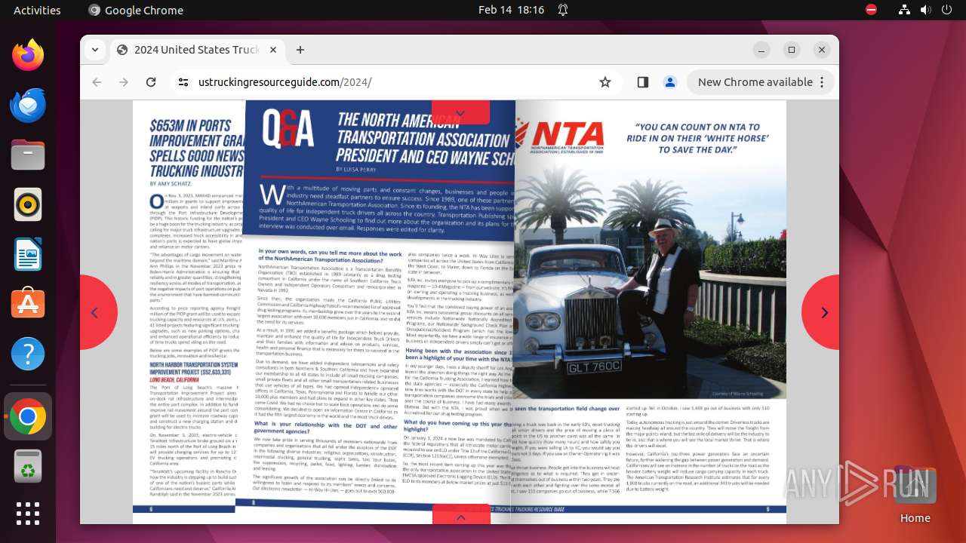Toggle the Chrome side panel
Image resolution: width=966 pixels, height=543 pixels.
[643, 82]
